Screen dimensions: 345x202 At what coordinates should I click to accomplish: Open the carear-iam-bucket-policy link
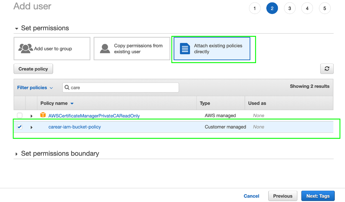(75, 127)
